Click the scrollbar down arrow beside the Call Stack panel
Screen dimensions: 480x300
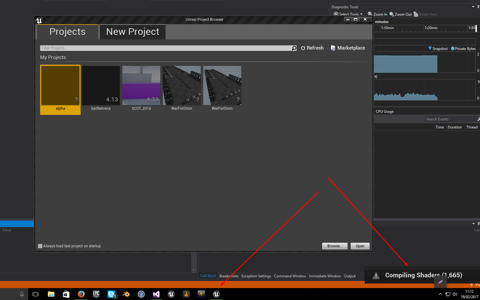194,270
